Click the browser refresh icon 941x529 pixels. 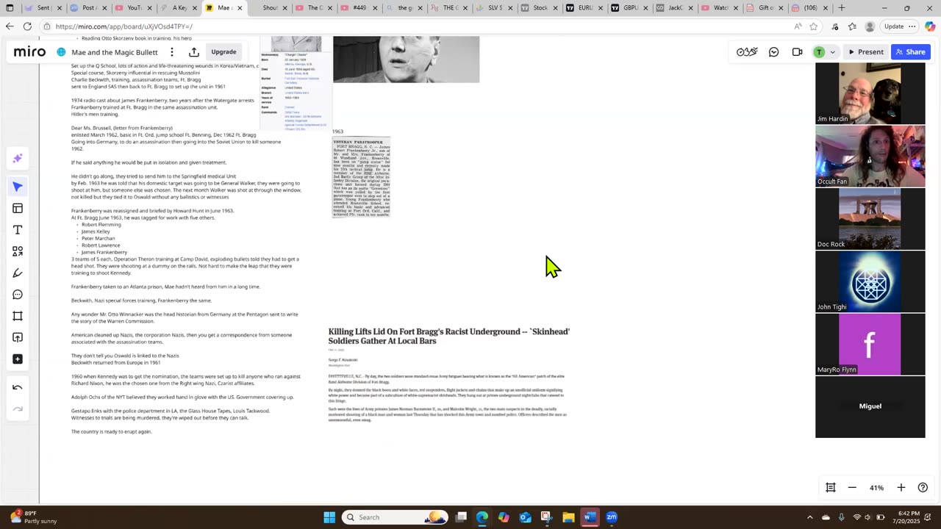pos(27,26)
